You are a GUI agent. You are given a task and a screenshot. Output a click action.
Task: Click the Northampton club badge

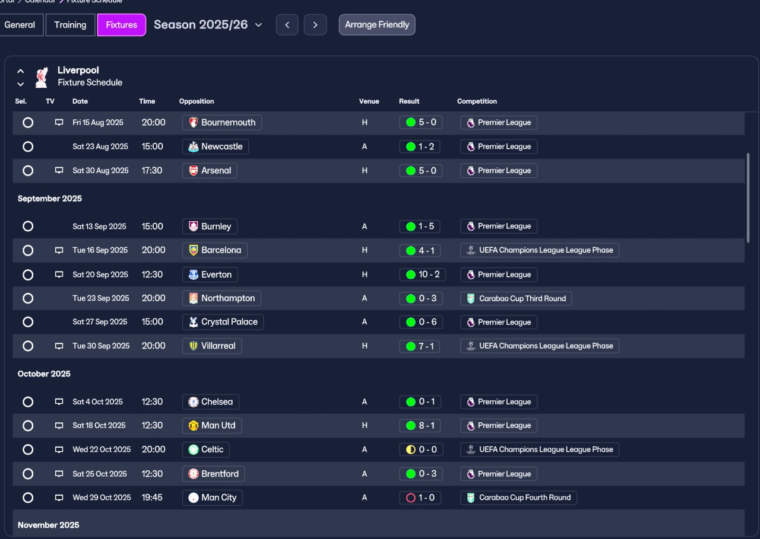193,298
